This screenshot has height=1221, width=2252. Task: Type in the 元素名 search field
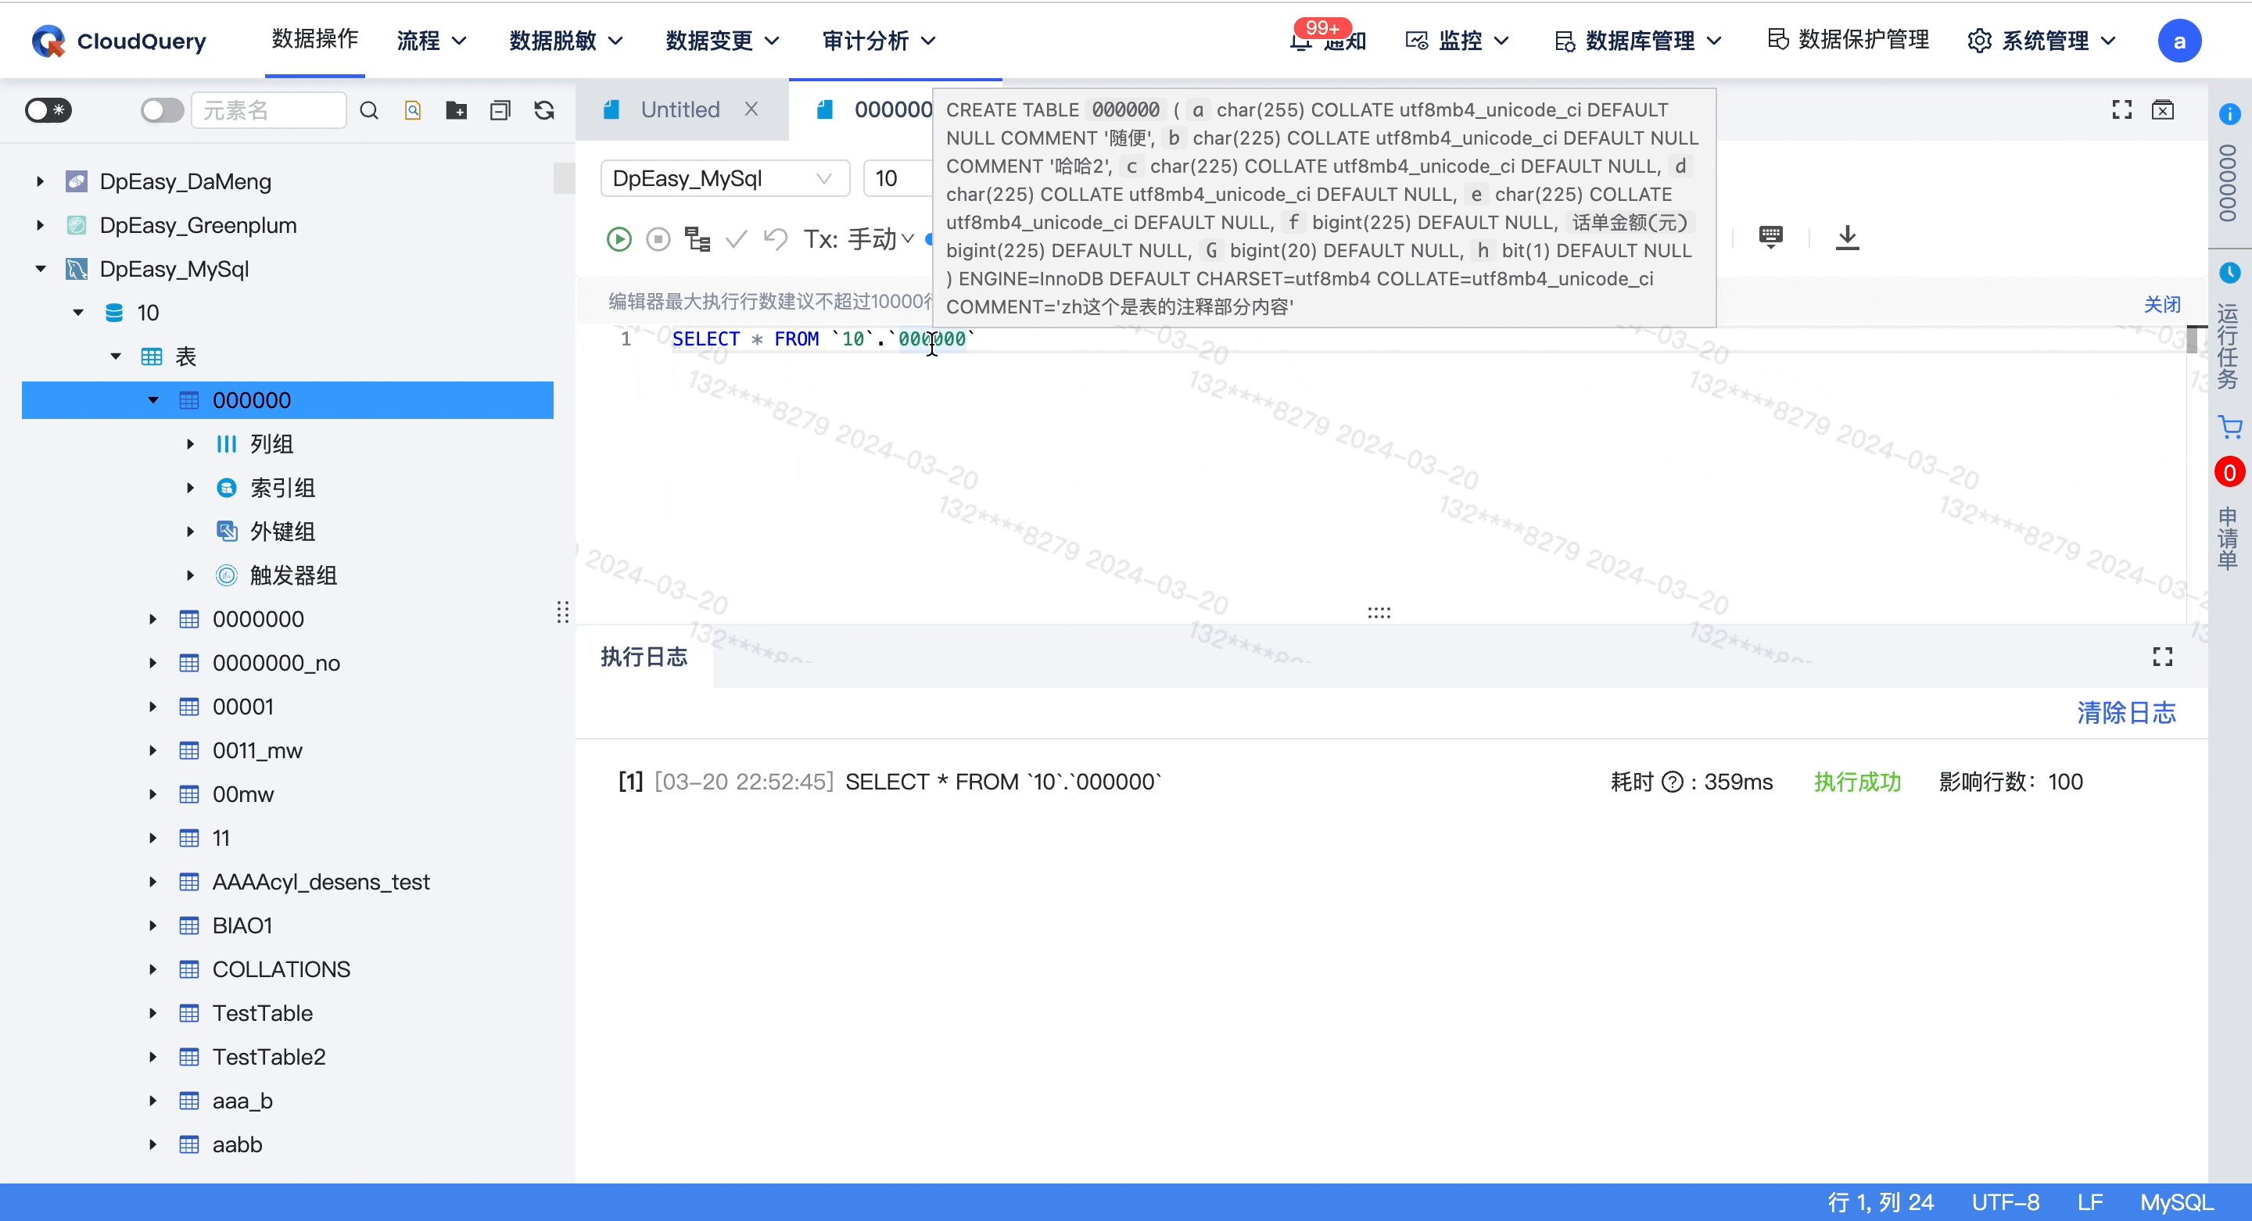click(x=268, y=110)
